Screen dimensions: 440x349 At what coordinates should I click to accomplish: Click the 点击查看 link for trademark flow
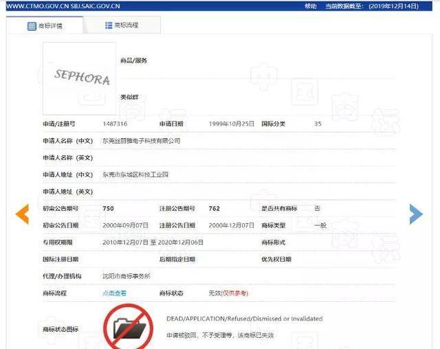click(114, 293)
